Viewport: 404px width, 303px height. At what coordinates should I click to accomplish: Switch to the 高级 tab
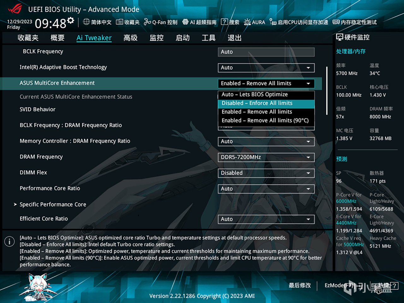(x=130, y=38)
